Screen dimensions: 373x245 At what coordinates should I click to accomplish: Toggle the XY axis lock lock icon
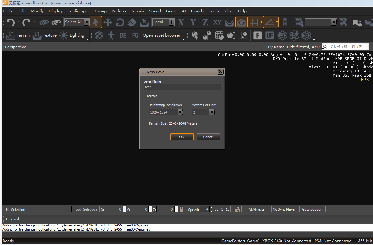click(217, 22)
